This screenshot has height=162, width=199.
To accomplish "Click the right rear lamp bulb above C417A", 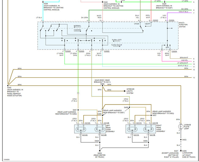I will coord(132,129).
